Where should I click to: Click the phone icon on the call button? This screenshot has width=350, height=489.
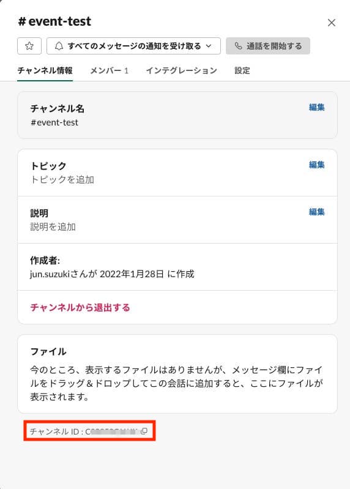[238, 46]
